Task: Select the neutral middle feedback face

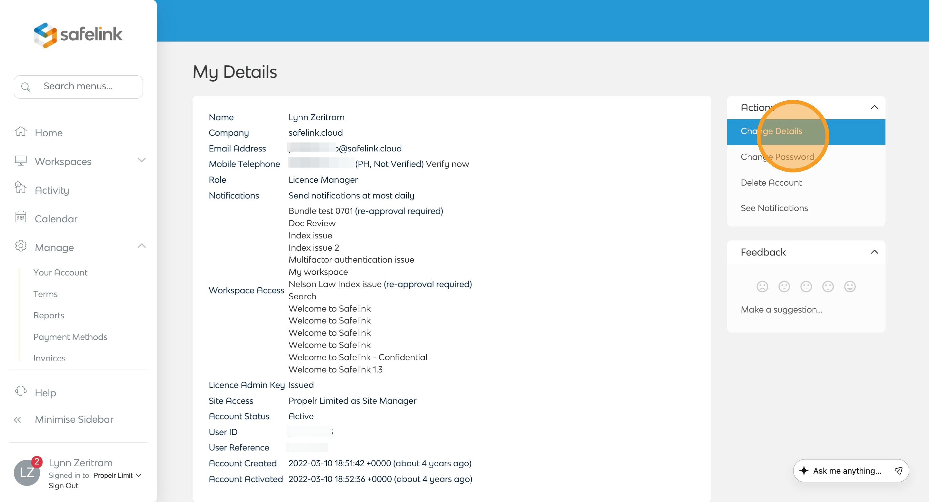Action: tap(806, 287)
